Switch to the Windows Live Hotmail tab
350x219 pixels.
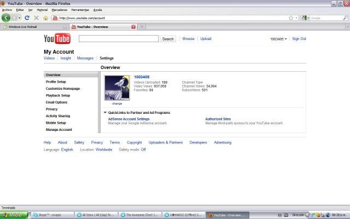point(33,26)
